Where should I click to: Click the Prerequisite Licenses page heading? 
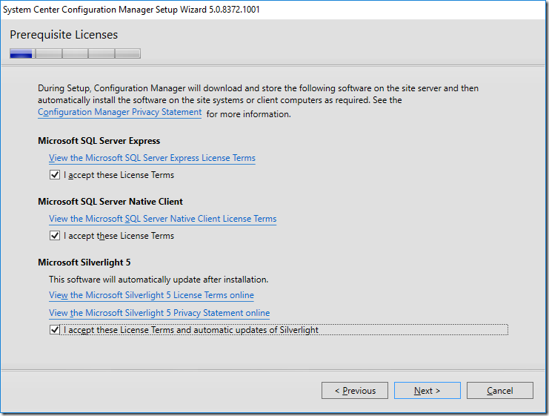point(64,35)
